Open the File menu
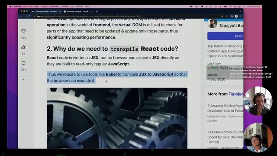The height and width of the screenshot is (156, 277). [25, 6]
